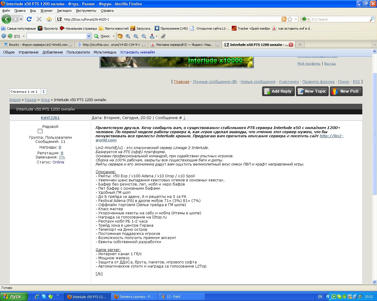Open the ICQ toolbar search field dropdown
377x301 pixels.
[89, 36]
